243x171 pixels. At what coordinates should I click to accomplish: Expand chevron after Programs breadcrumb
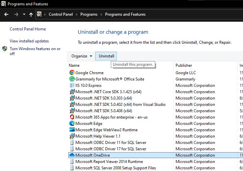point(101,14)
